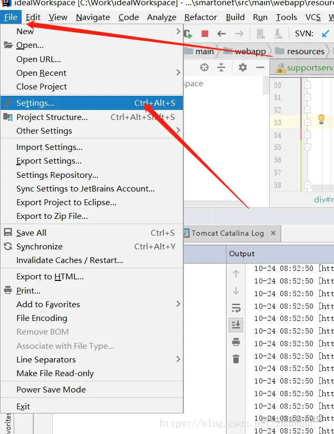Viewport: 334px width, 434px height.
Task: Click Synchronize menu item
Action: [x=92, y=246]
